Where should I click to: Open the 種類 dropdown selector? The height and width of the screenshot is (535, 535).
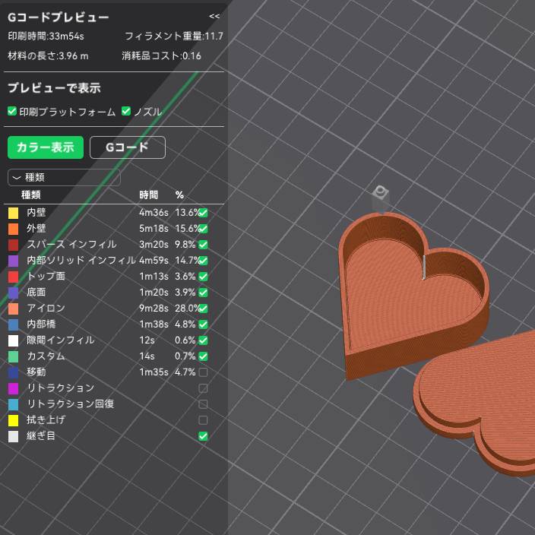[x=64, y=177]
